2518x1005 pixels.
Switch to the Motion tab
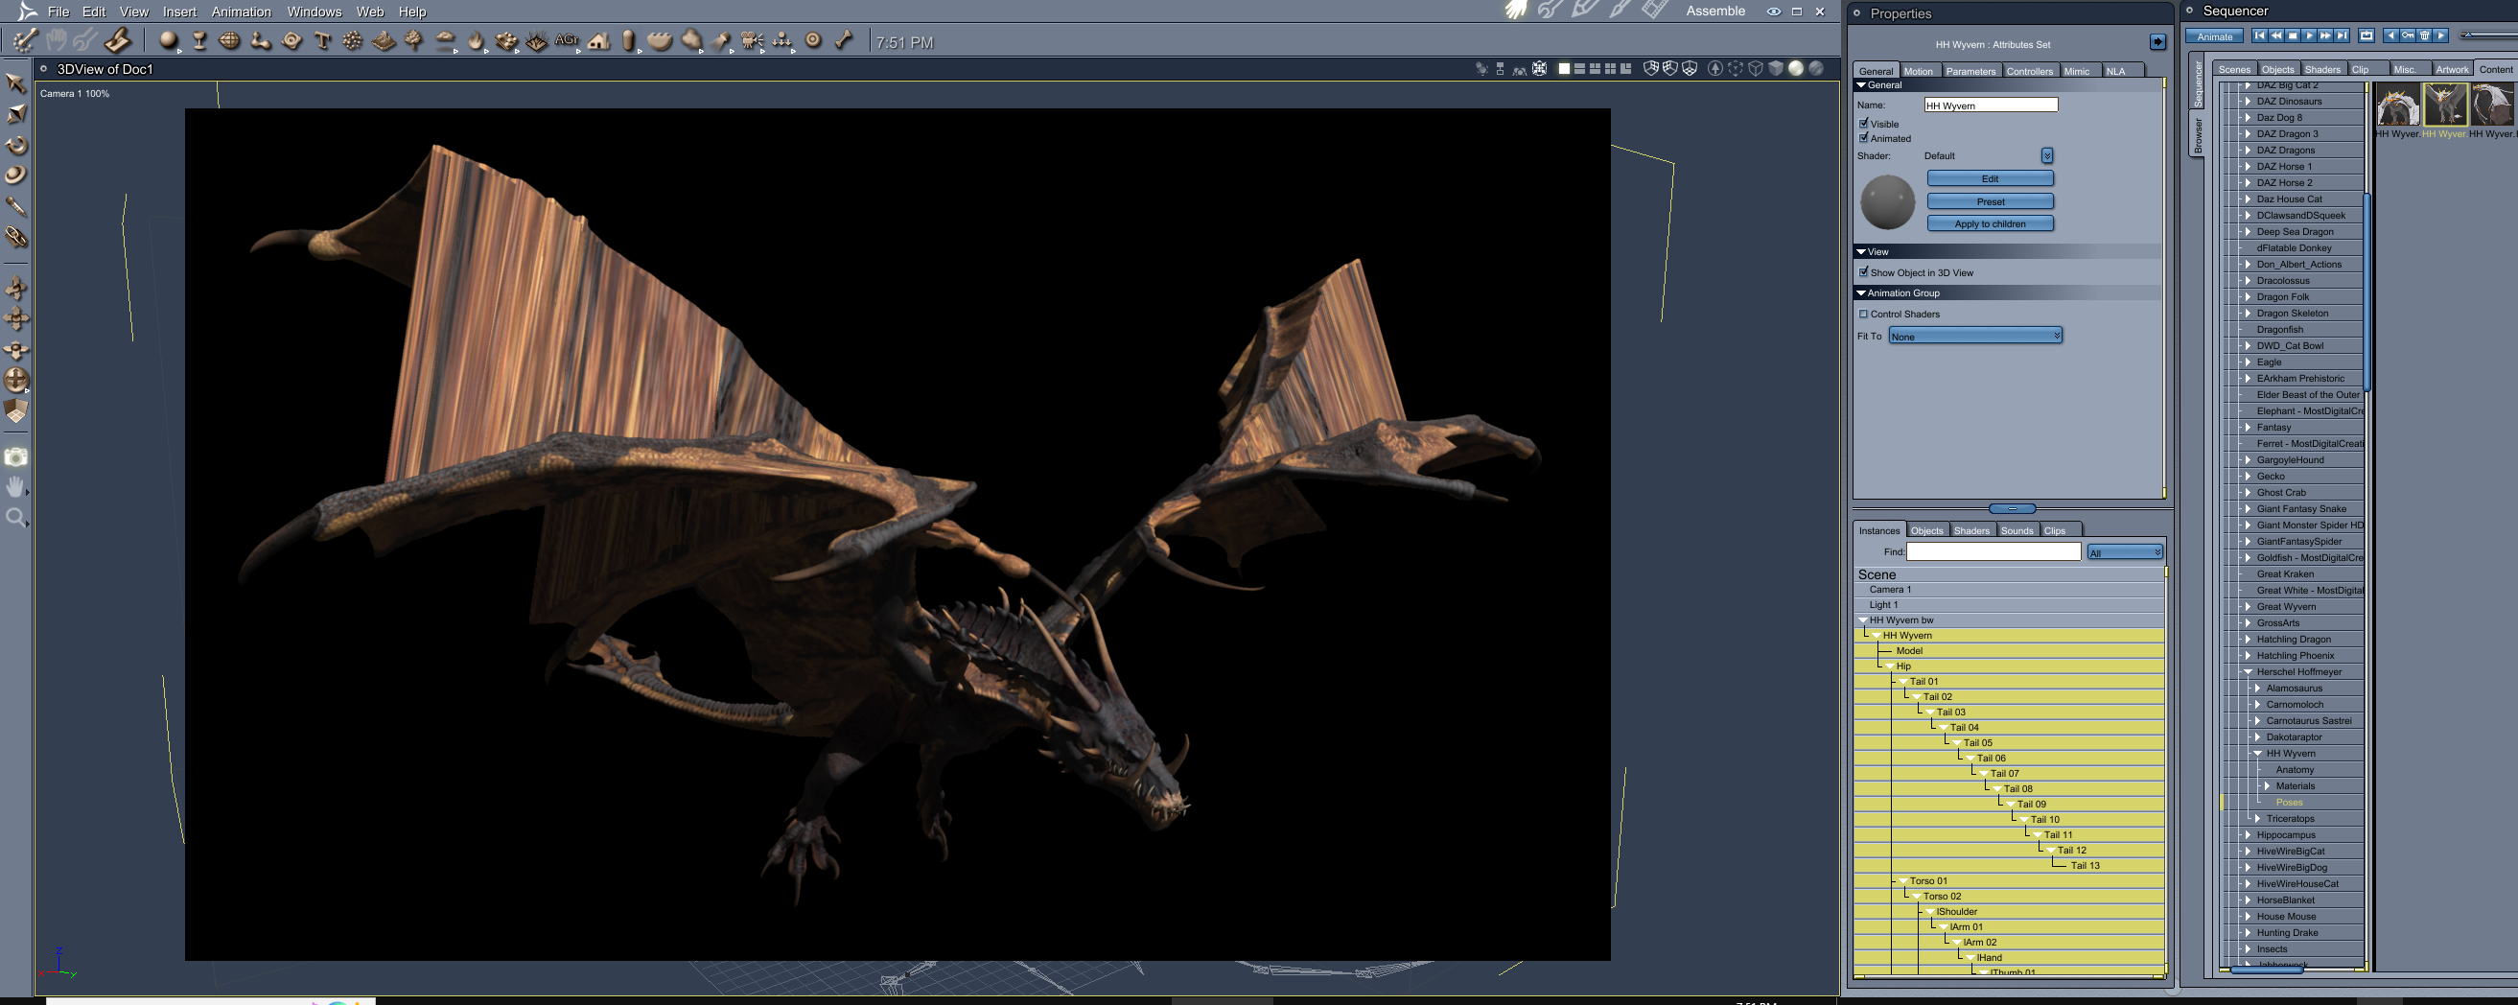click(x=1918, y=70)
